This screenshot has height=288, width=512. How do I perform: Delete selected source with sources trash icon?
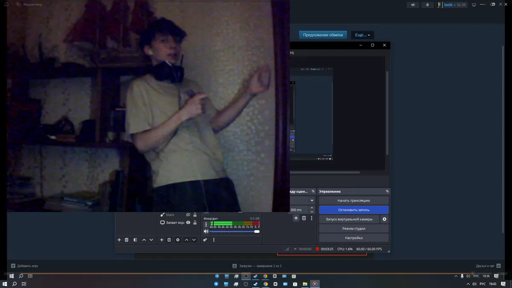click(169, 240)
